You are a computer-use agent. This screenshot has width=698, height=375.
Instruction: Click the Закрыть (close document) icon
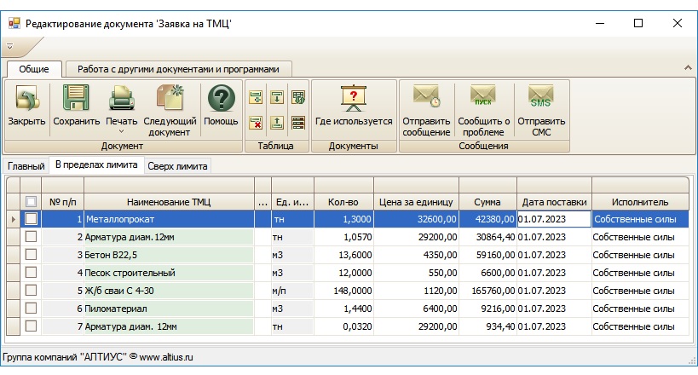[x=26, y=98]
